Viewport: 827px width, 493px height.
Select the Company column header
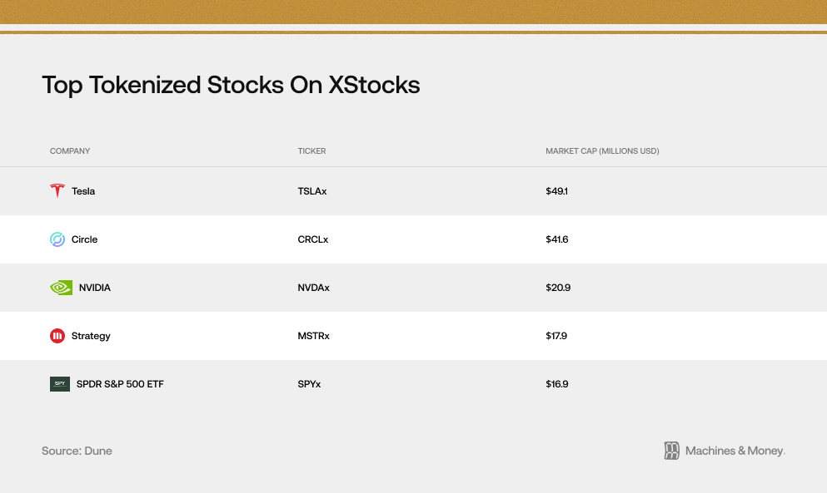[x=70, y=151]
